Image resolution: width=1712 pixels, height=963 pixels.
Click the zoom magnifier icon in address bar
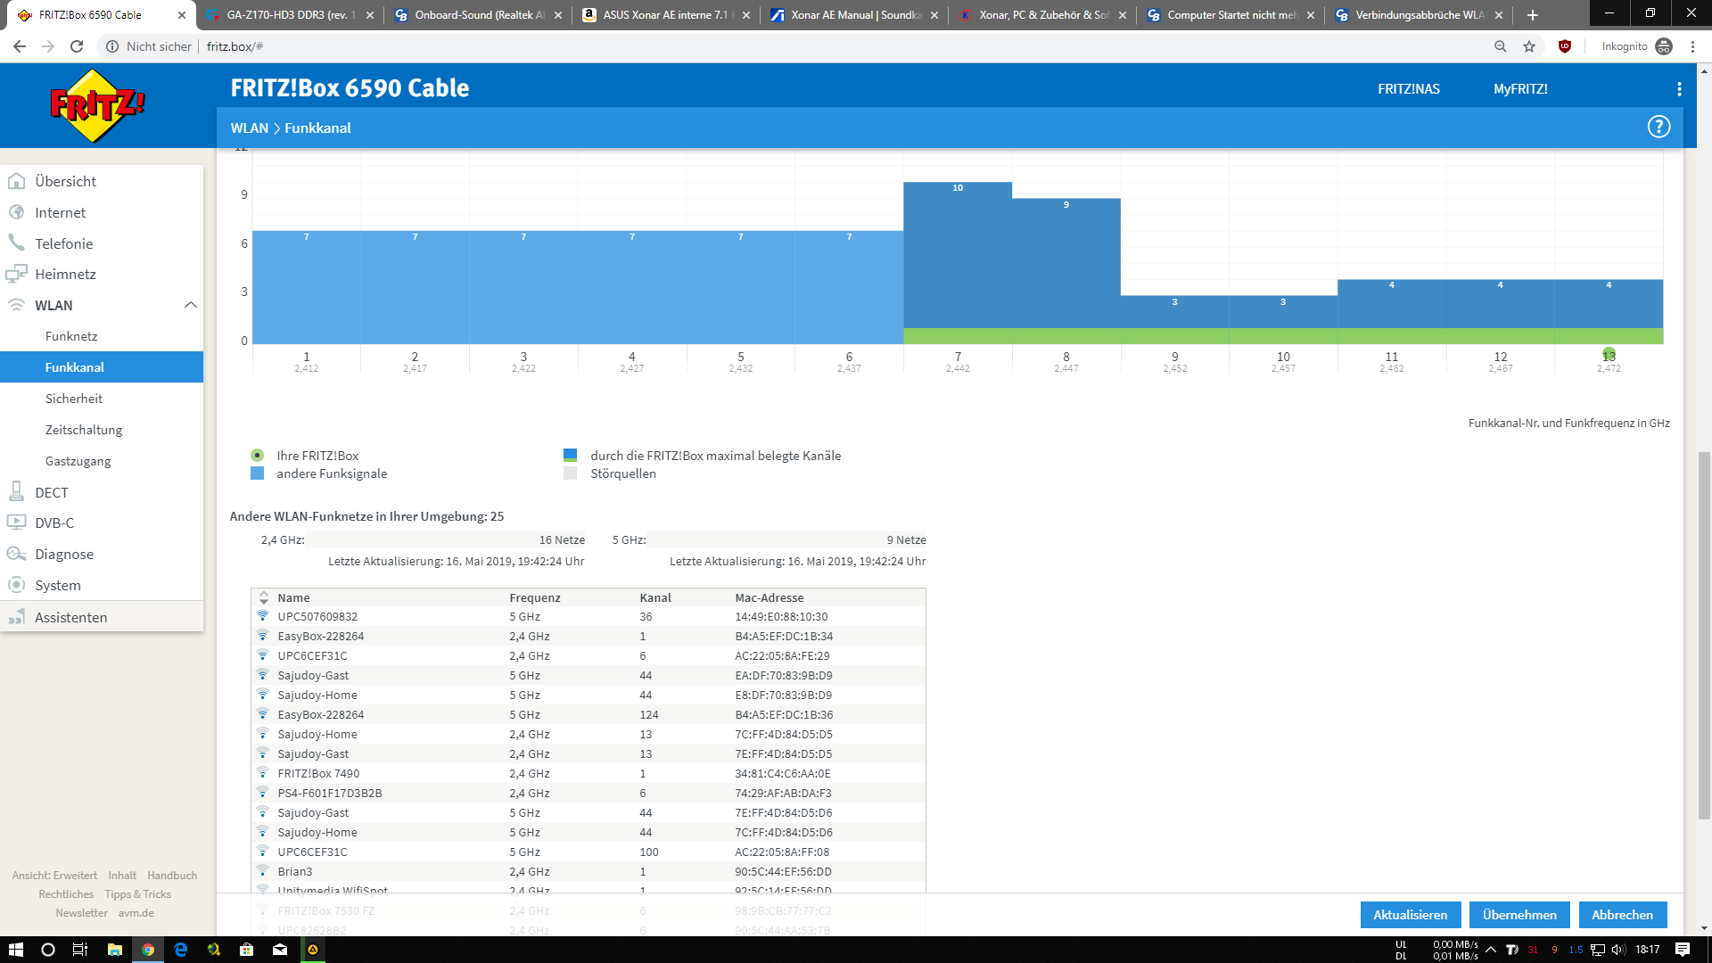click(x=1501, y=46)
